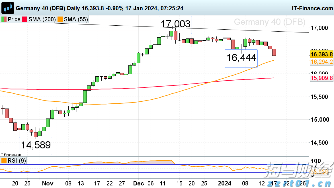Click the 16,444 price annotation box
Screen dimensions: 334x188
(241, 58)
